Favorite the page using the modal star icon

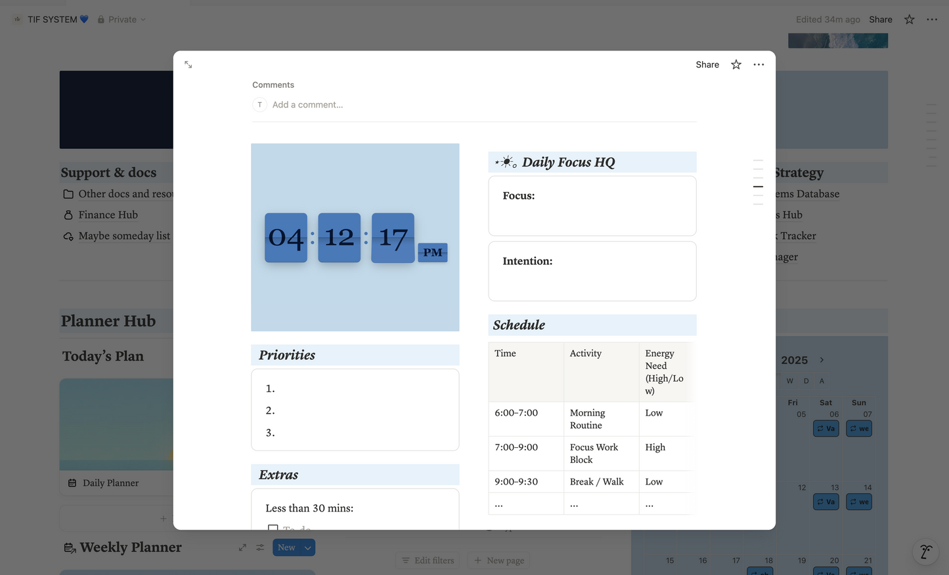click(736, 64)
